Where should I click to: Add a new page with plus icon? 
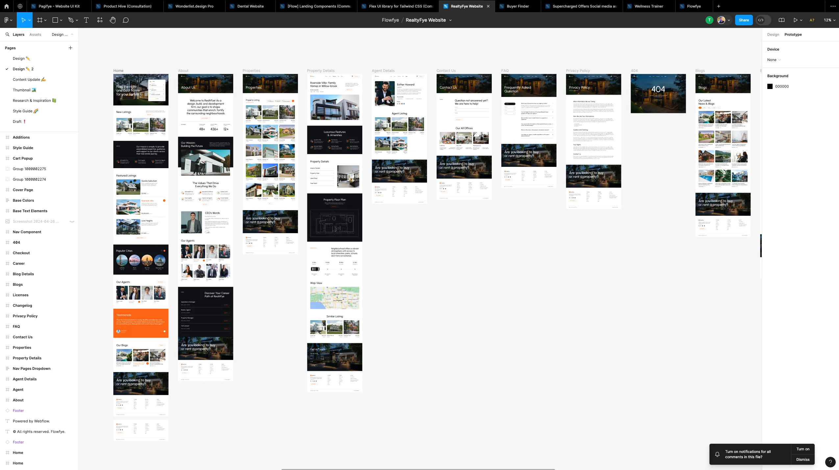click(70, 48)
